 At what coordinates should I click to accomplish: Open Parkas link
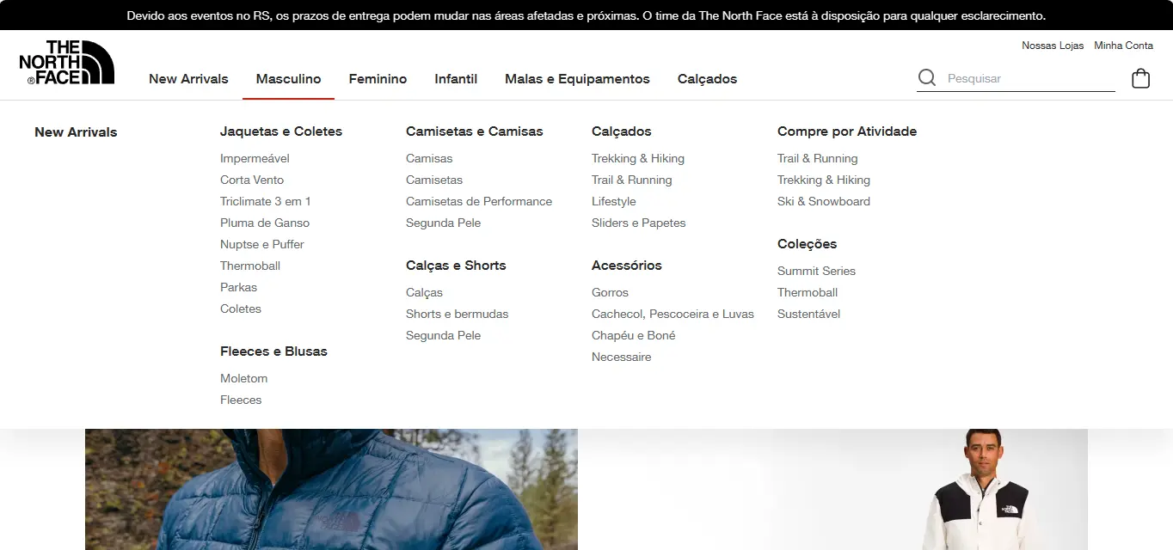(238, 287)
